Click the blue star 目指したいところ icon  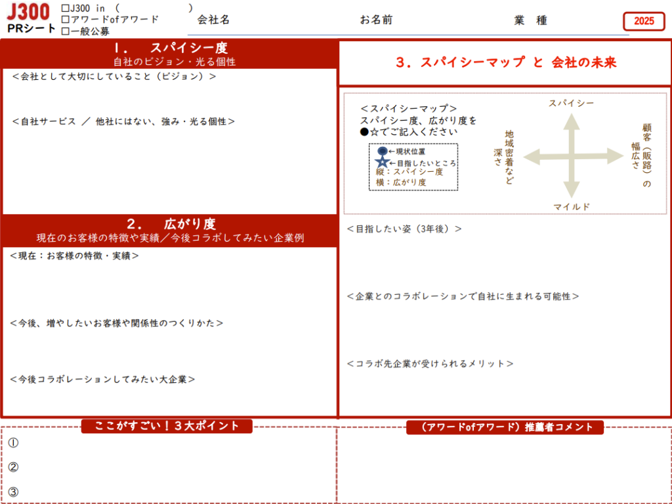pos(382,162)
